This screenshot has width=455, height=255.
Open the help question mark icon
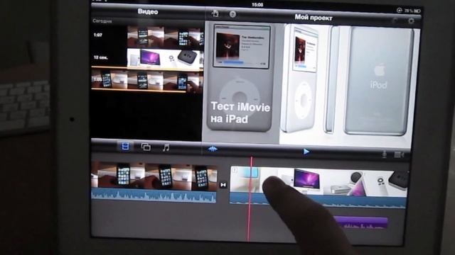232,14
